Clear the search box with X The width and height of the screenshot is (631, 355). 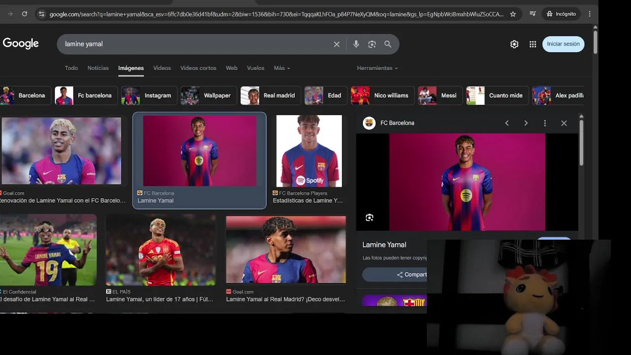[337, 44]
